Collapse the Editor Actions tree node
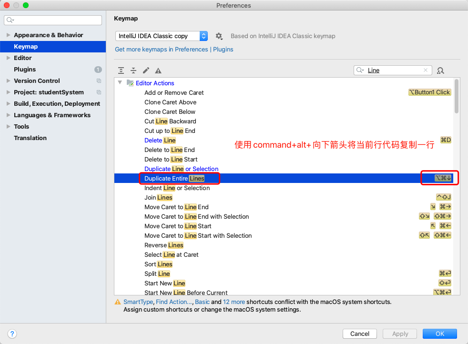468x344 pixels. pyautogui.click(x=120, y=82)
